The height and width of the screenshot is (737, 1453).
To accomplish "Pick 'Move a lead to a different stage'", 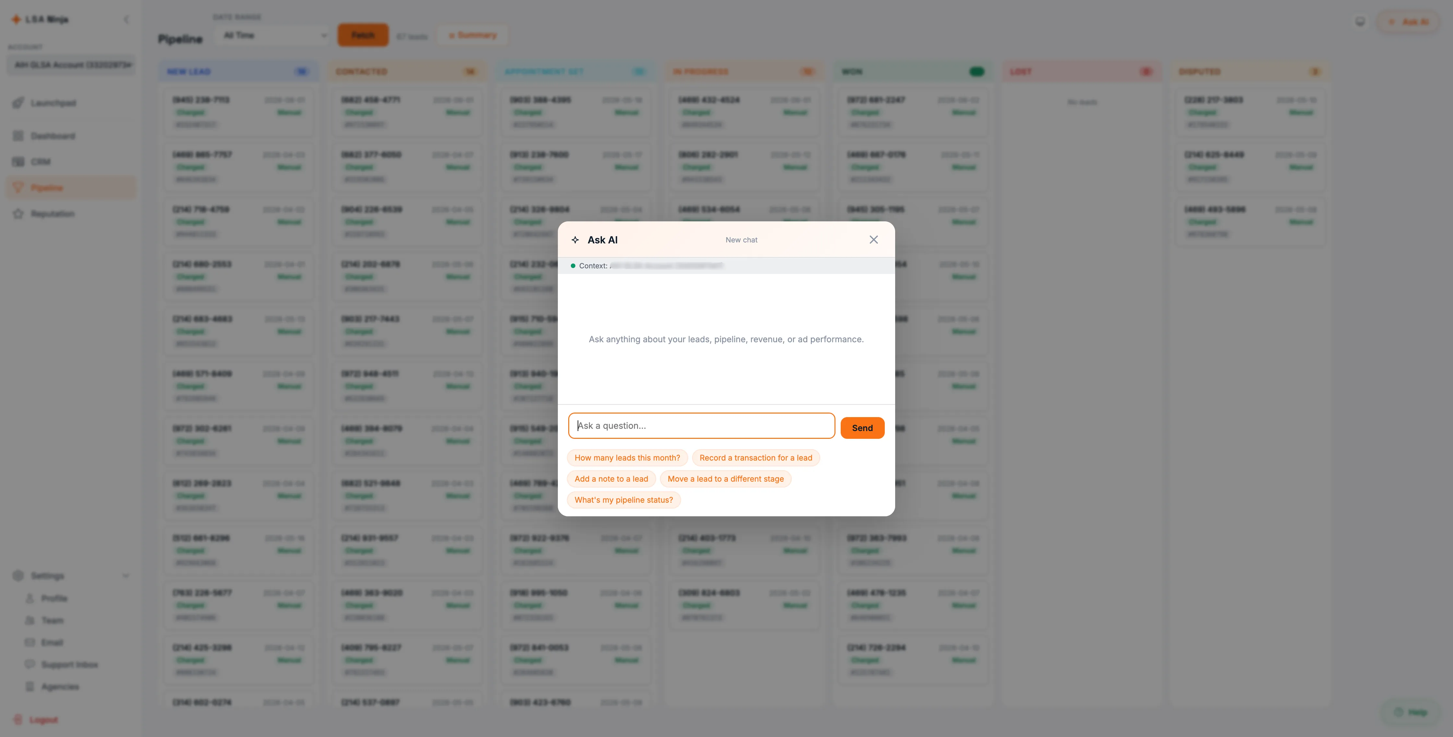I will (726, 479).
